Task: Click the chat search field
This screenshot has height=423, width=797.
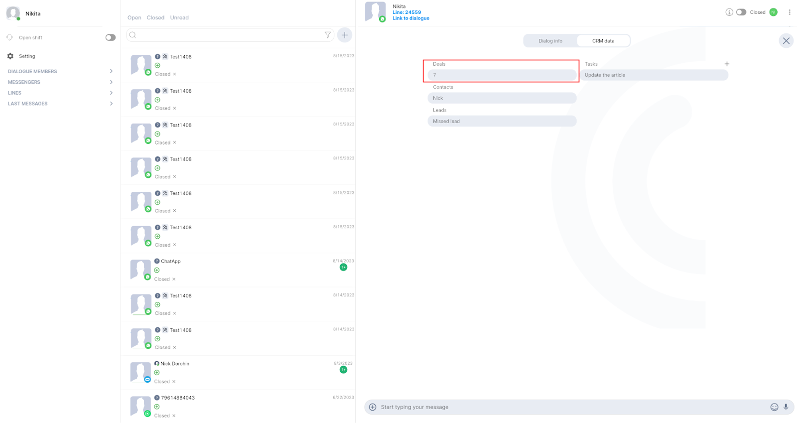Action: 230,35
